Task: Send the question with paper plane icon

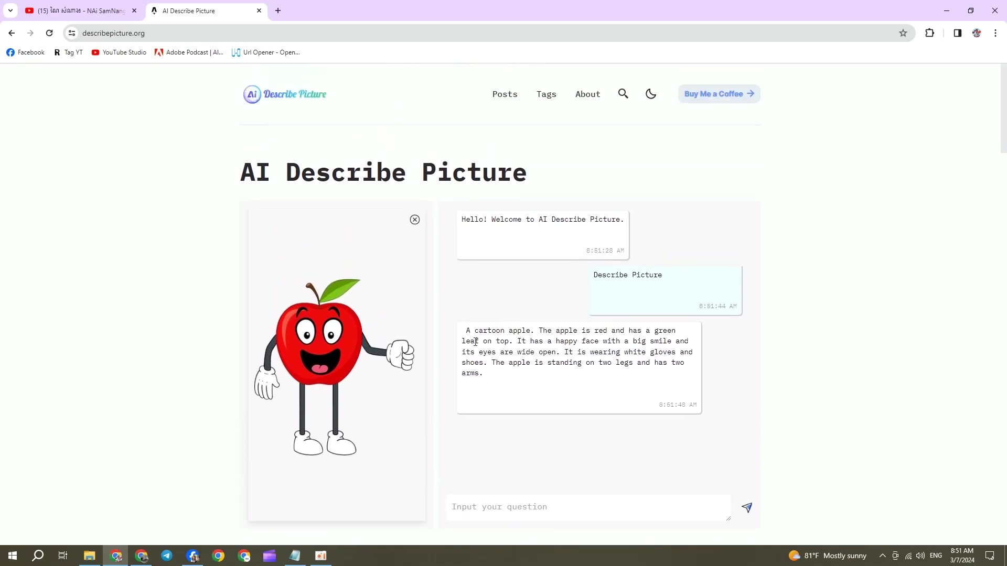Action: tap(747, 507)
